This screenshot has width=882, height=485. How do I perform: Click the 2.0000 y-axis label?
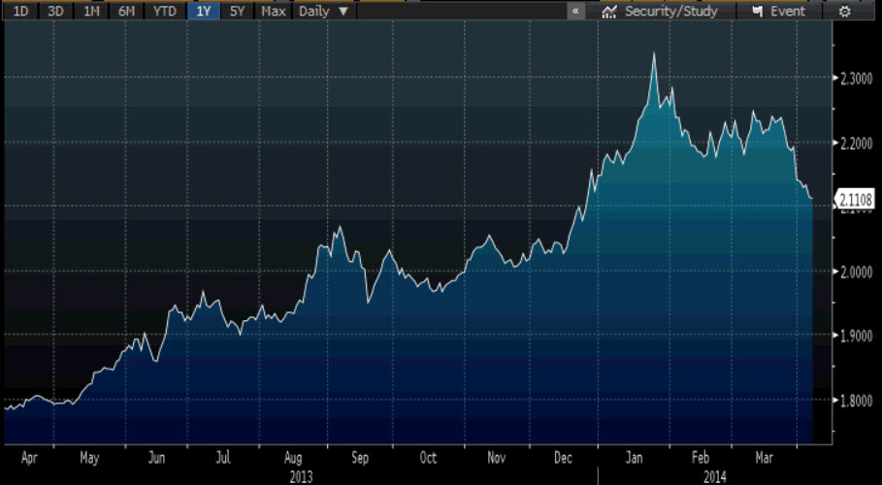pyautogui.click(x=856, y=272)
